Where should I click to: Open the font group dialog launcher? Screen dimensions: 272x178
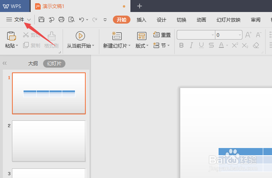(262, 52)
